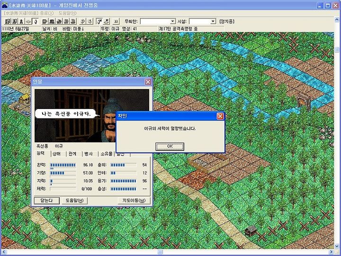Screen dimensions: 341x256
Task: Confirm the 확인 dialog with OK
Action: [170, 146]
